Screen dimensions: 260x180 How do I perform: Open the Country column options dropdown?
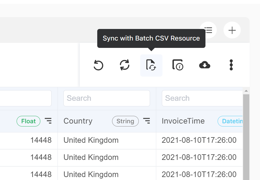pos(147,121)
